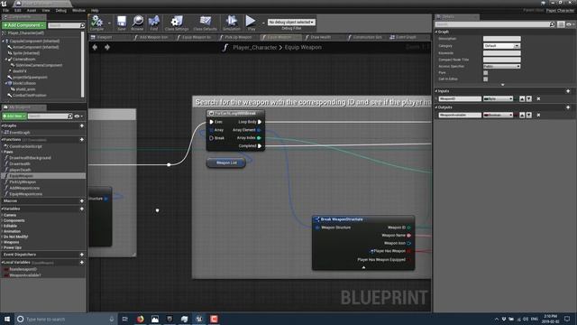Click the My Blueprint search field
577x325 pixels.
[x=48, y=116]
